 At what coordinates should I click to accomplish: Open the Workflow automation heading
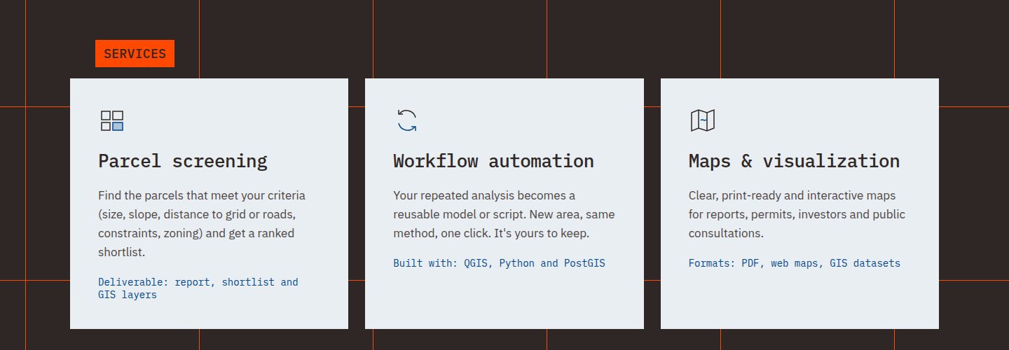493,161
